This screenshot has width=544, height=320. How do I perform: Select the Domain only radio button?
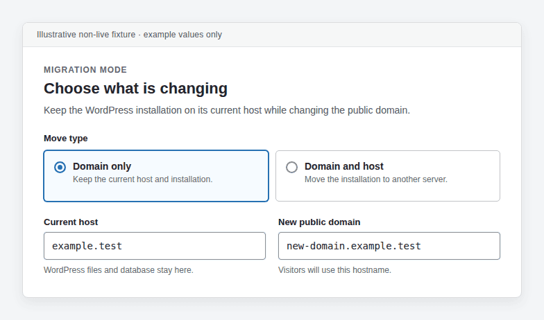(60, 168)
